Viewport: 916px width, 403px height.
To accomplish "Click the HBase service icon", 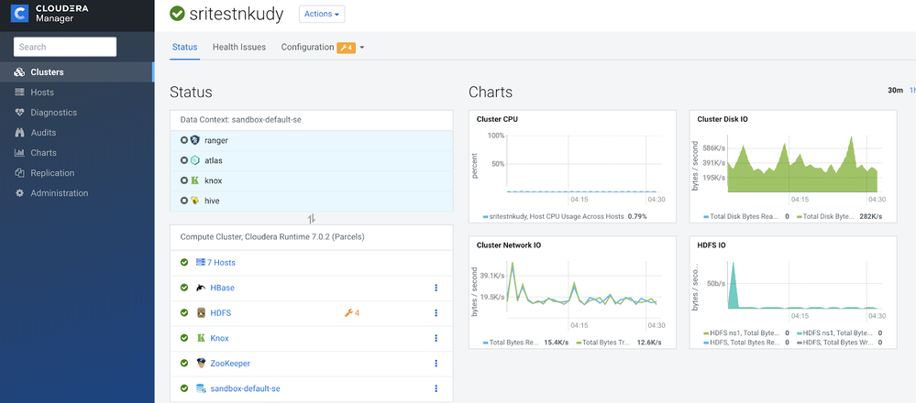I will point(200,288).
